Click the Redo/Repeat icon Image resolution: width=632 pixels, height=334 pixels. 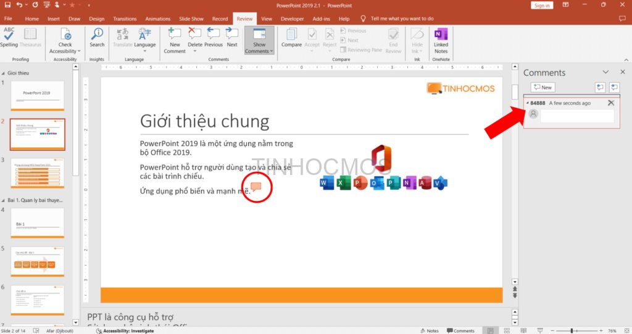click(35, 5)
